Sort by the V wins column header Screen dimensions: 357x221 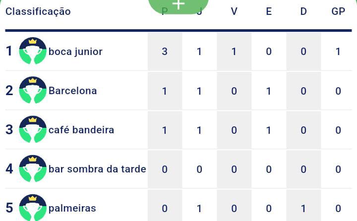pos(234,11)
